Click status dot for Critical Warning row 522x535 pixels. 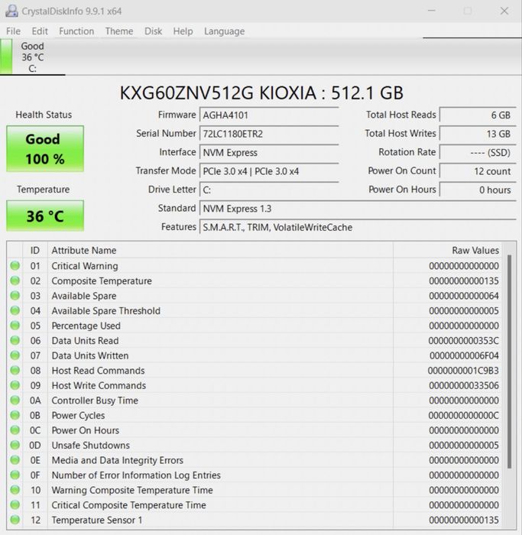15,265
